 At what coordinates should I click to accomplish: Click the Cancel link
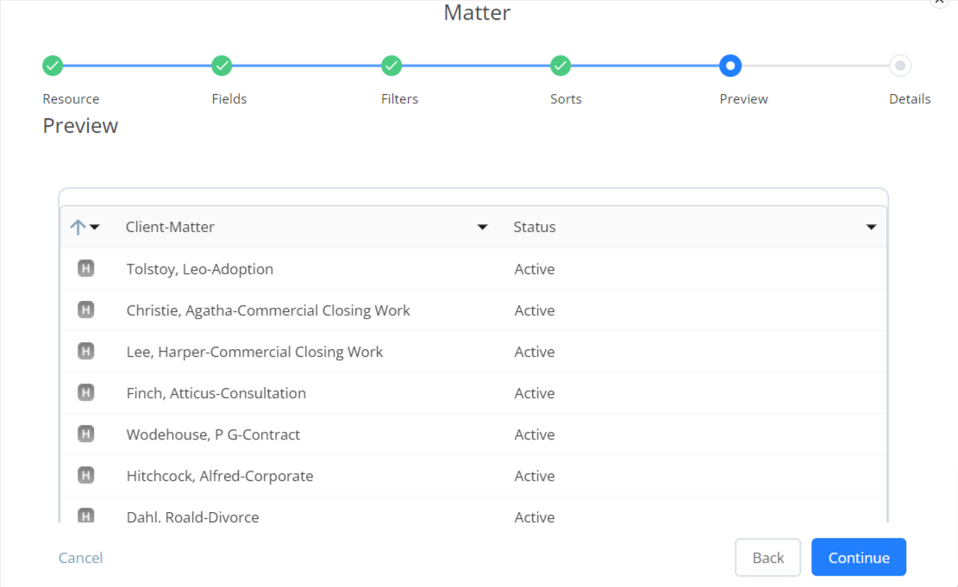click(x=81, y=558)
